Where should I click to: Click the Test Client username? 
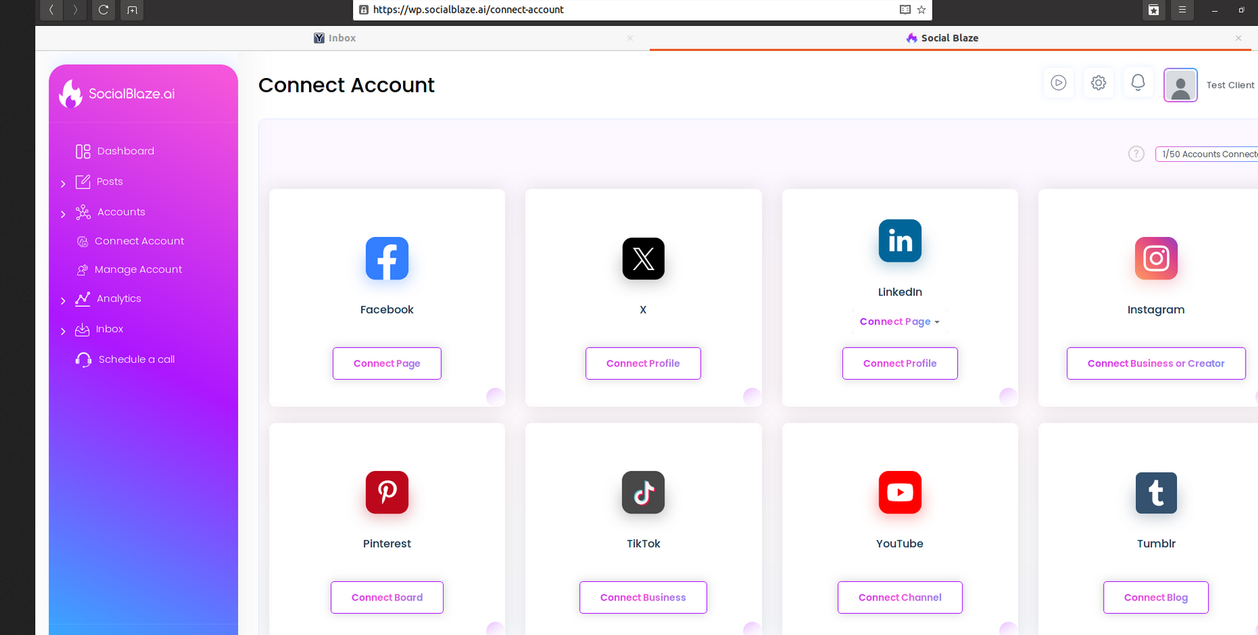[x=1230, y=85]
